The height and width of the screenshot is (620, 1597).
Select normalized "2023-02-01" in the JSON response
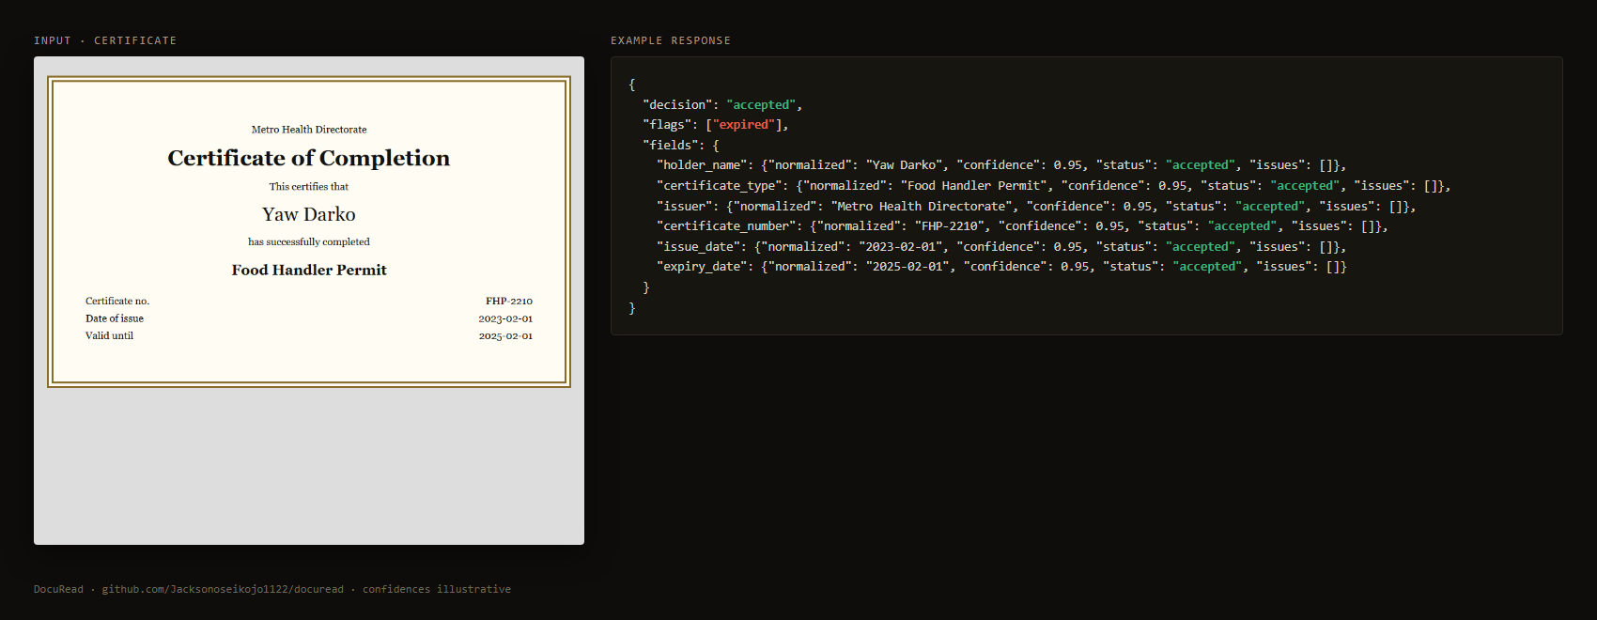[900, 246]
